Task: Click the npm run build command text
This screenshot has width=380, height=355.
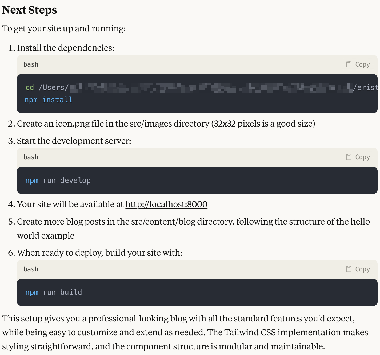Action: (54, 292)
